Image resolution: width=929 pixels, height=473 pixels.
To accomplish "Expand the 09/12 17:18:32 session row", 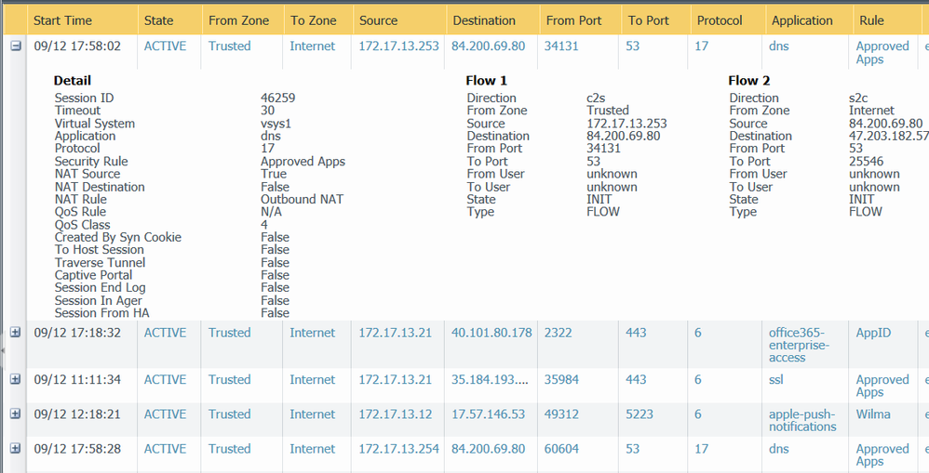I will tap(16, 333).
